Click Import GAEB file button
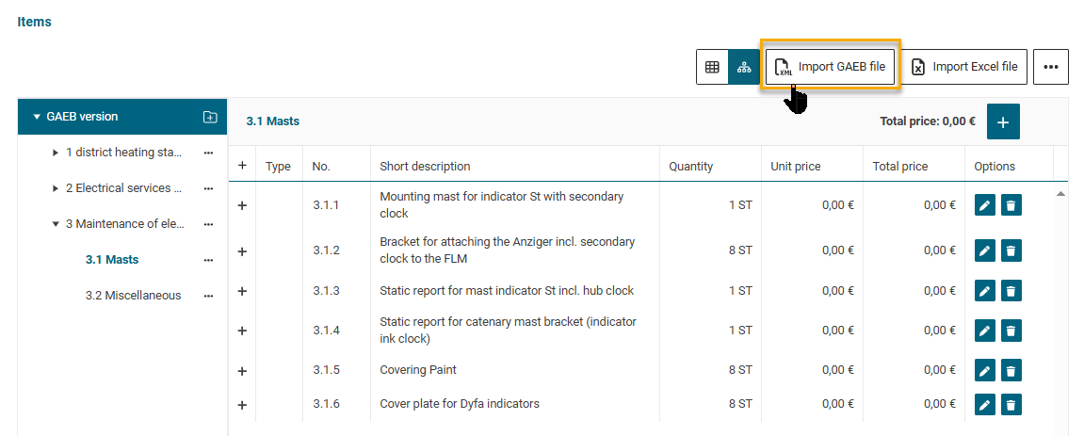1084x436 pixels. tap(830, 67)
